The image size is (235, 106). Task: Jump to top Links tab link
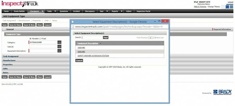click(x=46, y=21)
